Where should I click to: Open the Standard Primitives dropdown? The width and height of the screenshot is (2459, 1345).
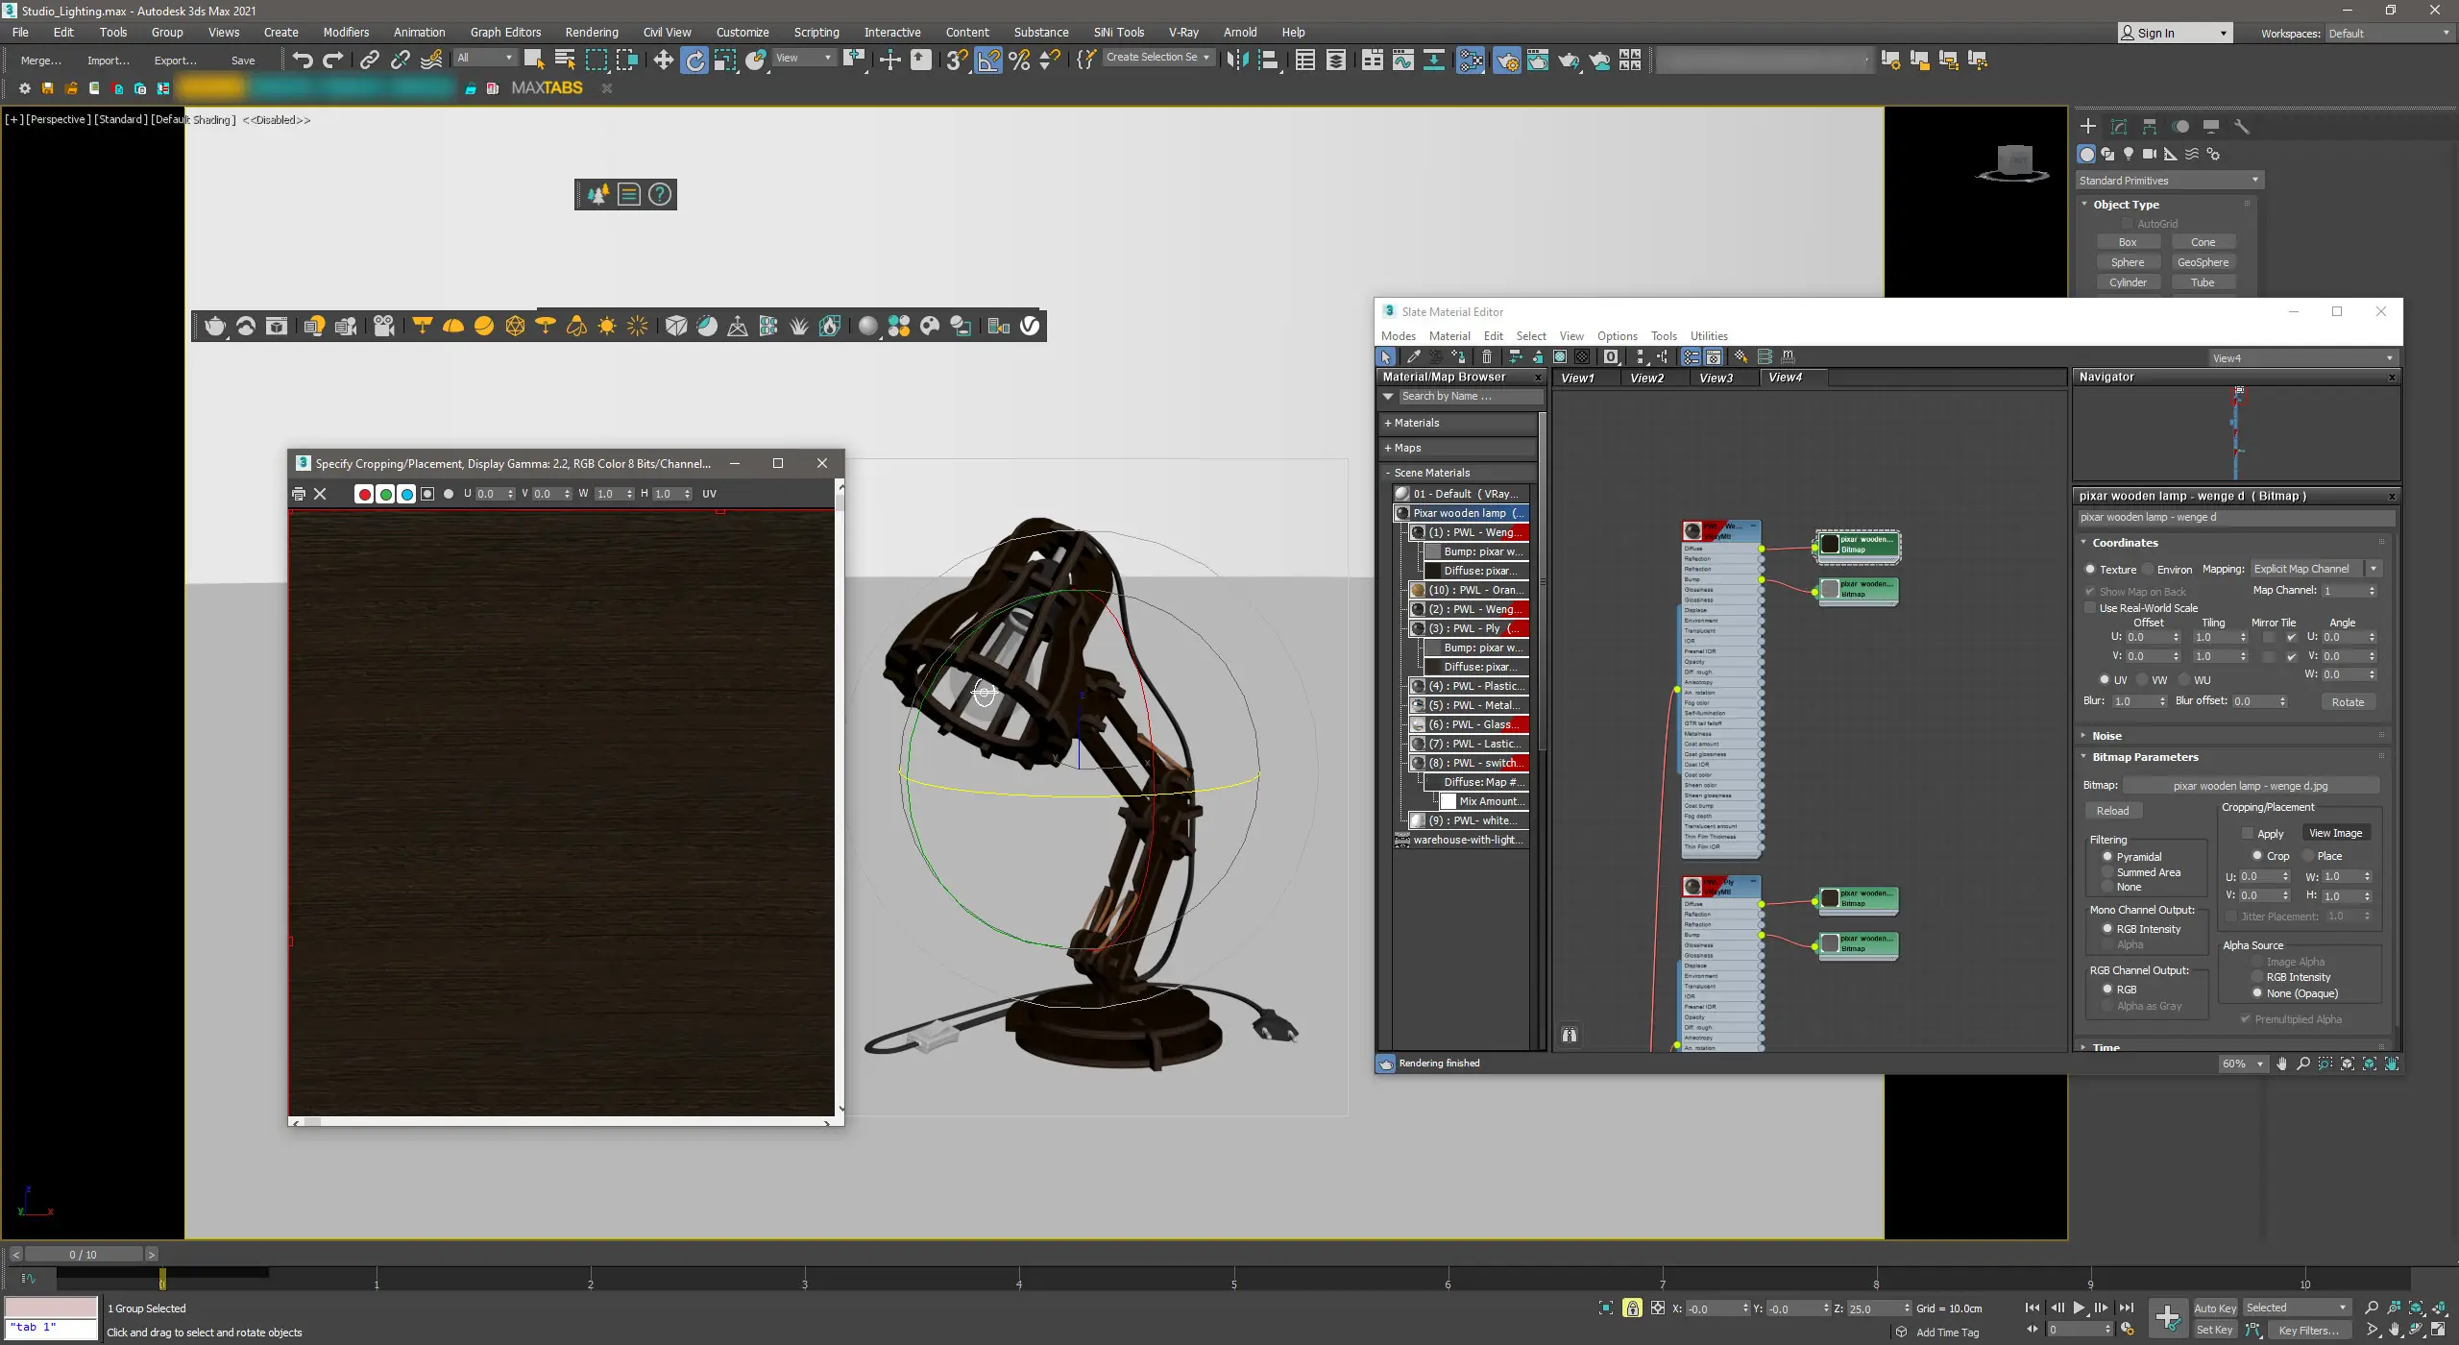pos(2168,181)
